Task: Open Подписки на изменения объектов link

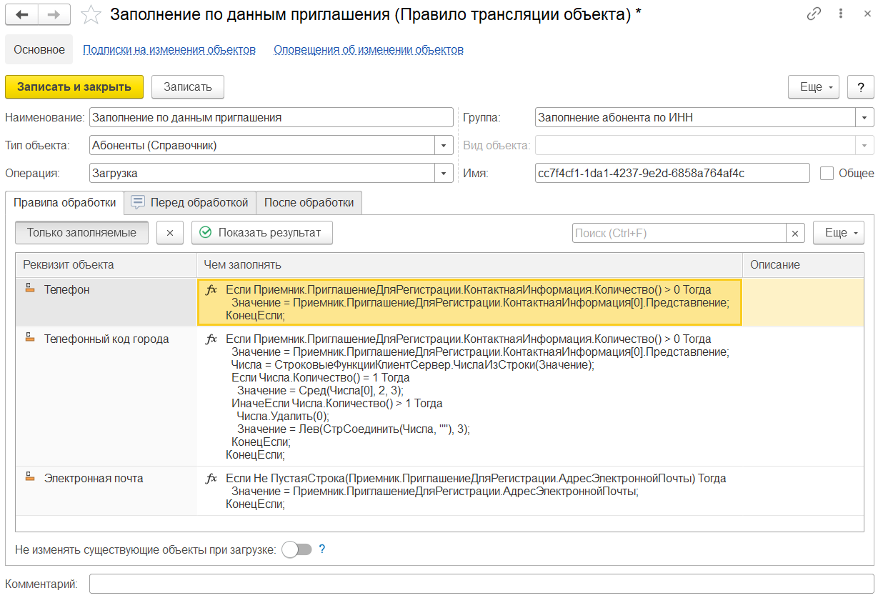Action: point(169,50)
